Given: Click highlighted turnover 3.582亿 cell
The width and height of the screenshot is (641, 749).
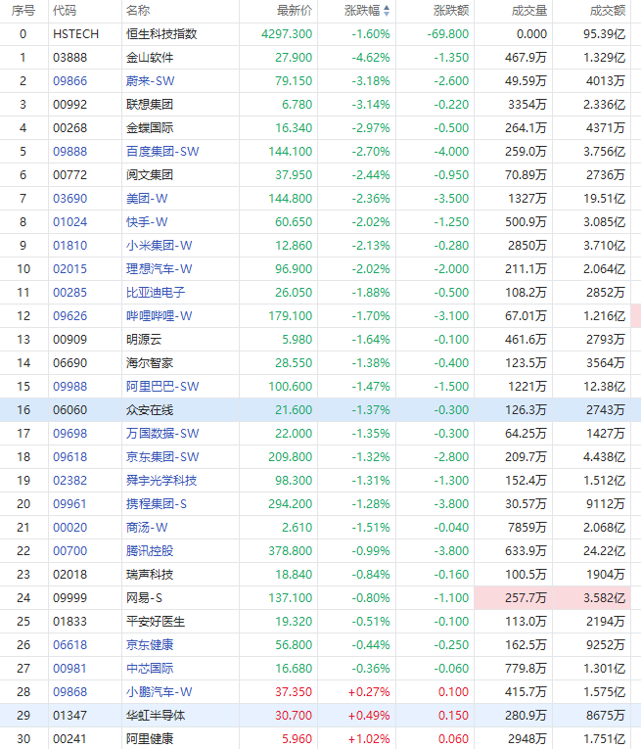Looking at the screenshot, I should [592, 597].
